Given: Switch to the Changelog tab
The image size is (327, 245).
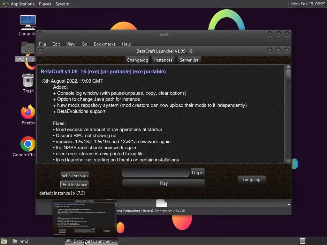Looking at the screenshot, I should (x=137, y=60).
